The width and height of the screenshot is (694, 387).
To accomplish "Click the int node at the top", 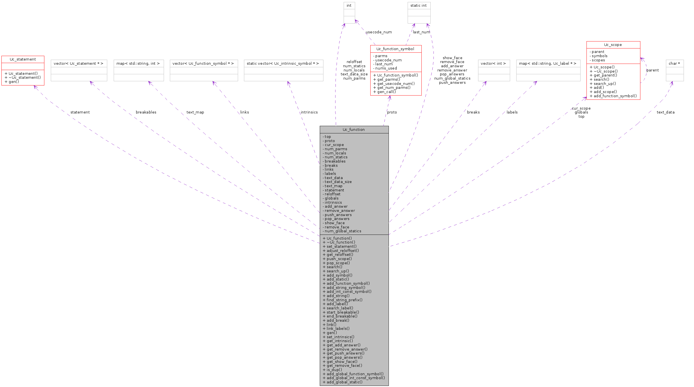I will (349, 5).
